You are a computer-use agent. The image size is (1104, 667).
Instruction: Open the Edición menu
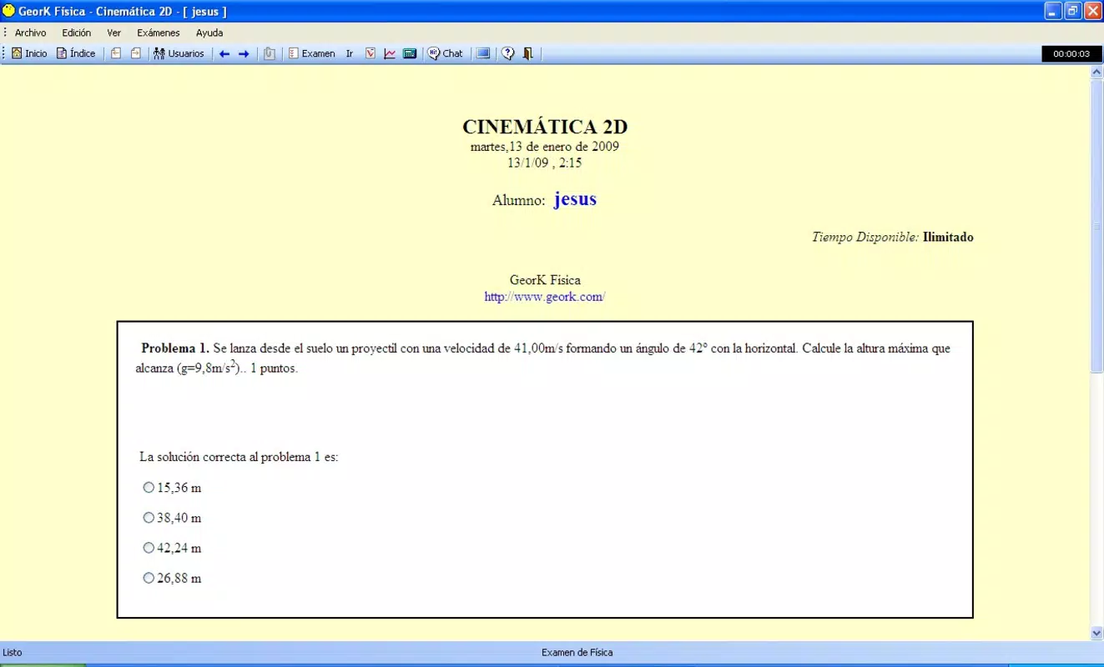(77, 33)
